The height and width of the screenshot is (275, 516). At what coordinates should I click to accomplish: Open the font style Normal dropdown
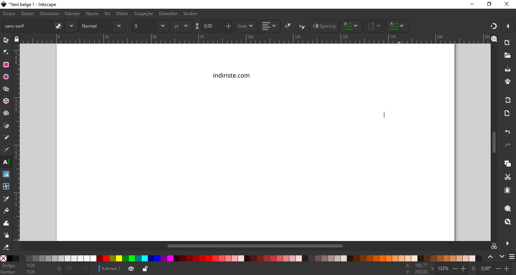pos(119,26)
